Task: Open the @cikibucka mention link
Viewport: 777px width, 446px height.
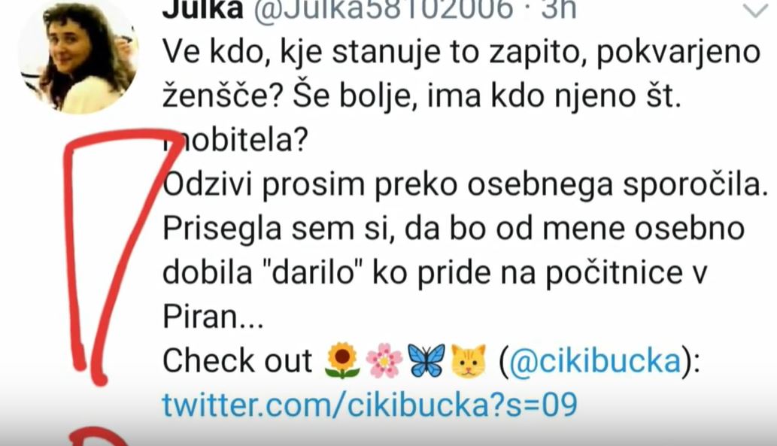Action: pyautogui.click(x=595, y=360)
